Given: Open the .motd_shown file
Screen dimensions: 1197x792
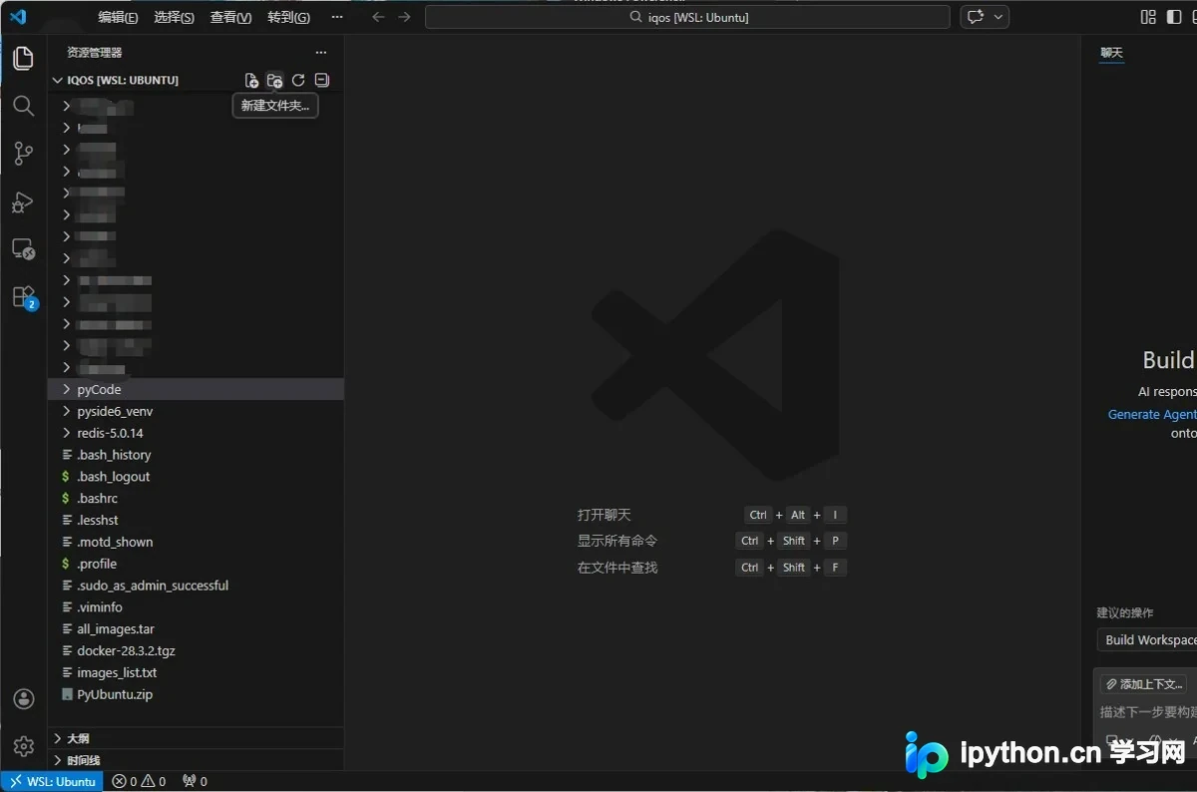Looking at the screenshot, I should [196, 542].
